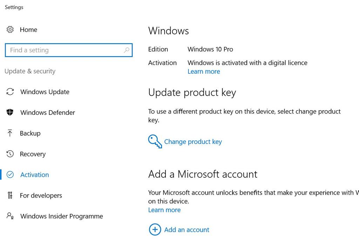Open Learn more under Microsoft account text
Viewport: 359px width, 245px height.
(164, 210)
